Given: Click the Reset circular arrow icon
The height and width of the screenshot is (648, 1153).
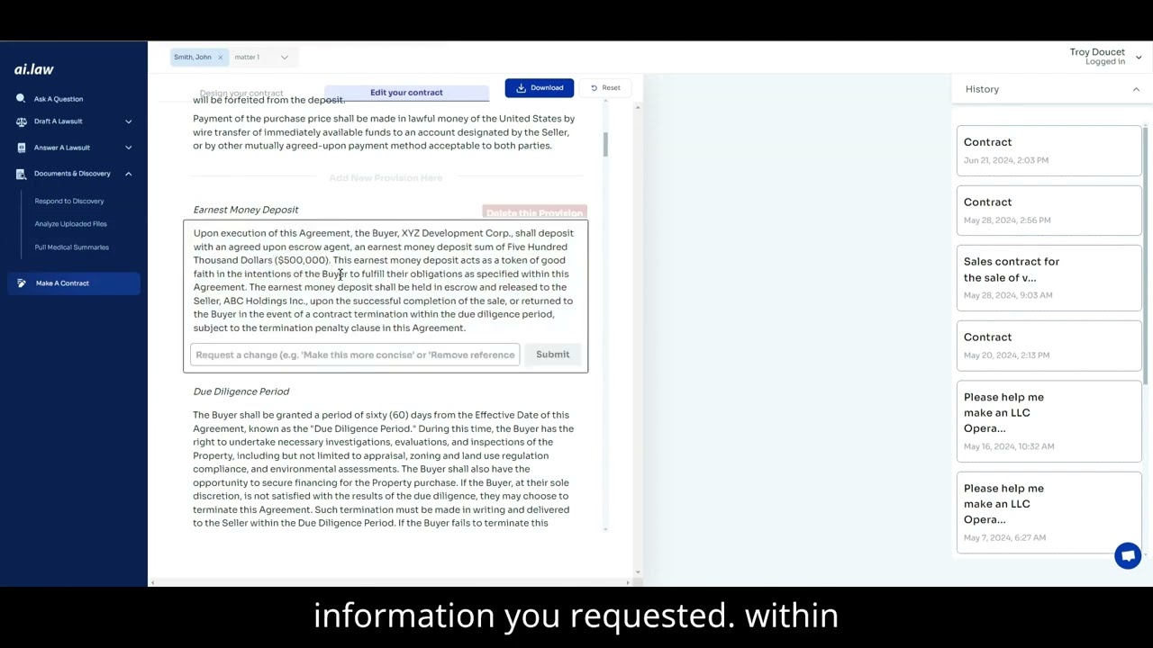Looking at the screenshot, I should [594, 87].
